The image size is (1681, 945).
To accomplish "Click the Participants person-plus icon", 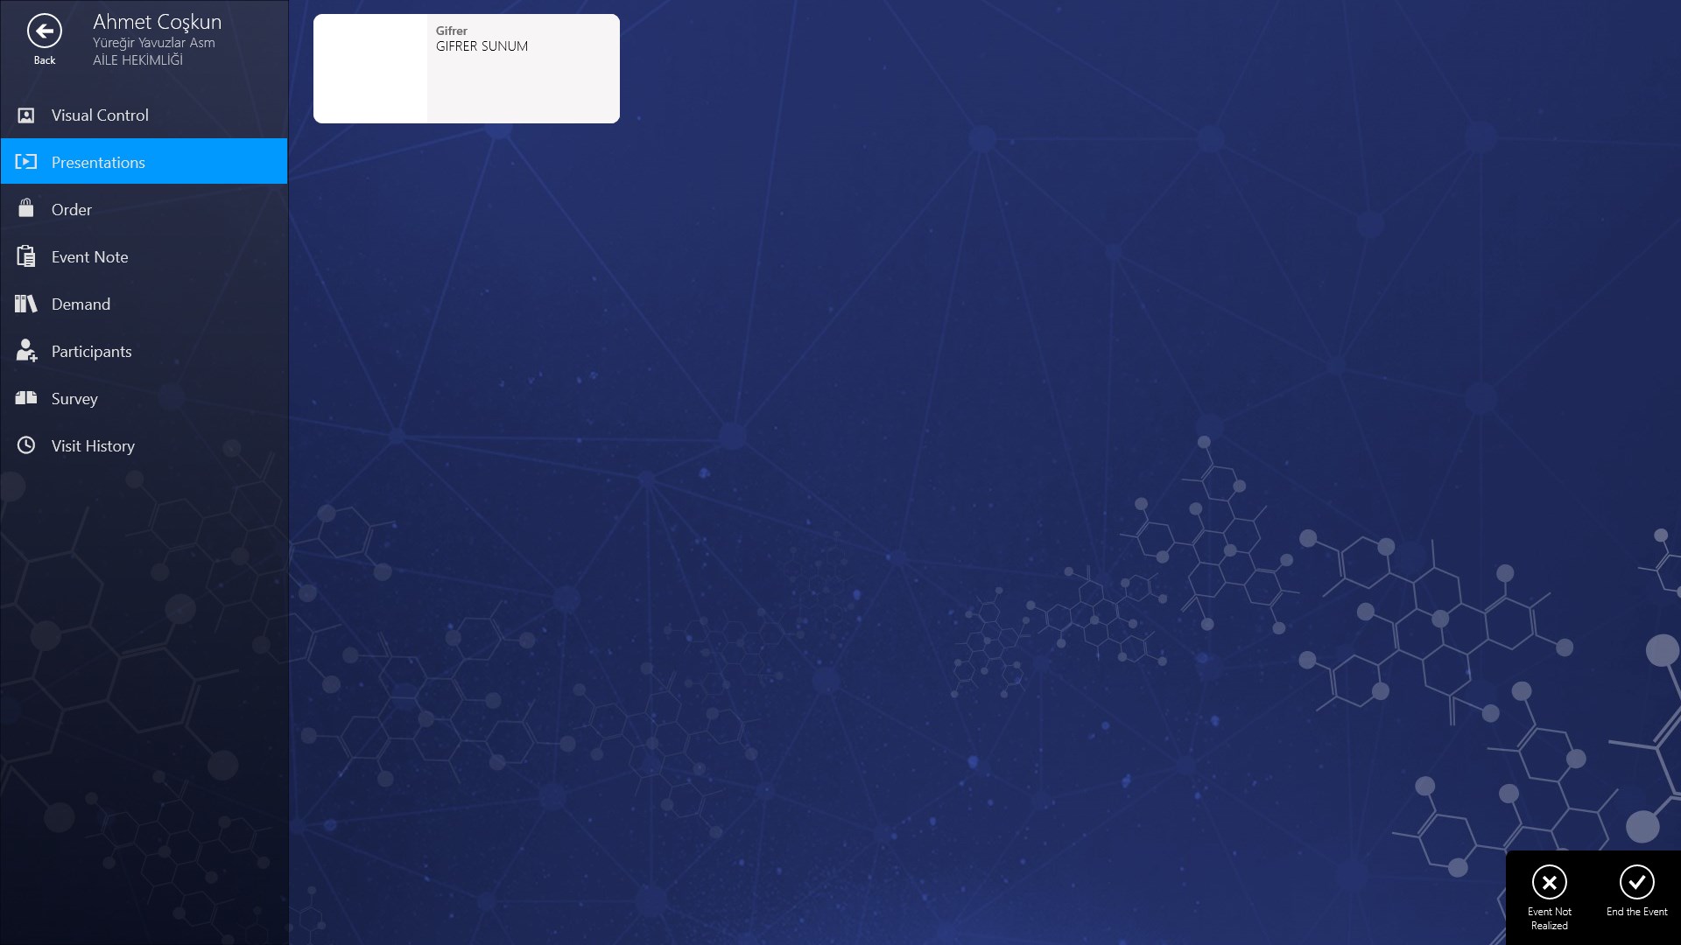I will coord(26,351).
